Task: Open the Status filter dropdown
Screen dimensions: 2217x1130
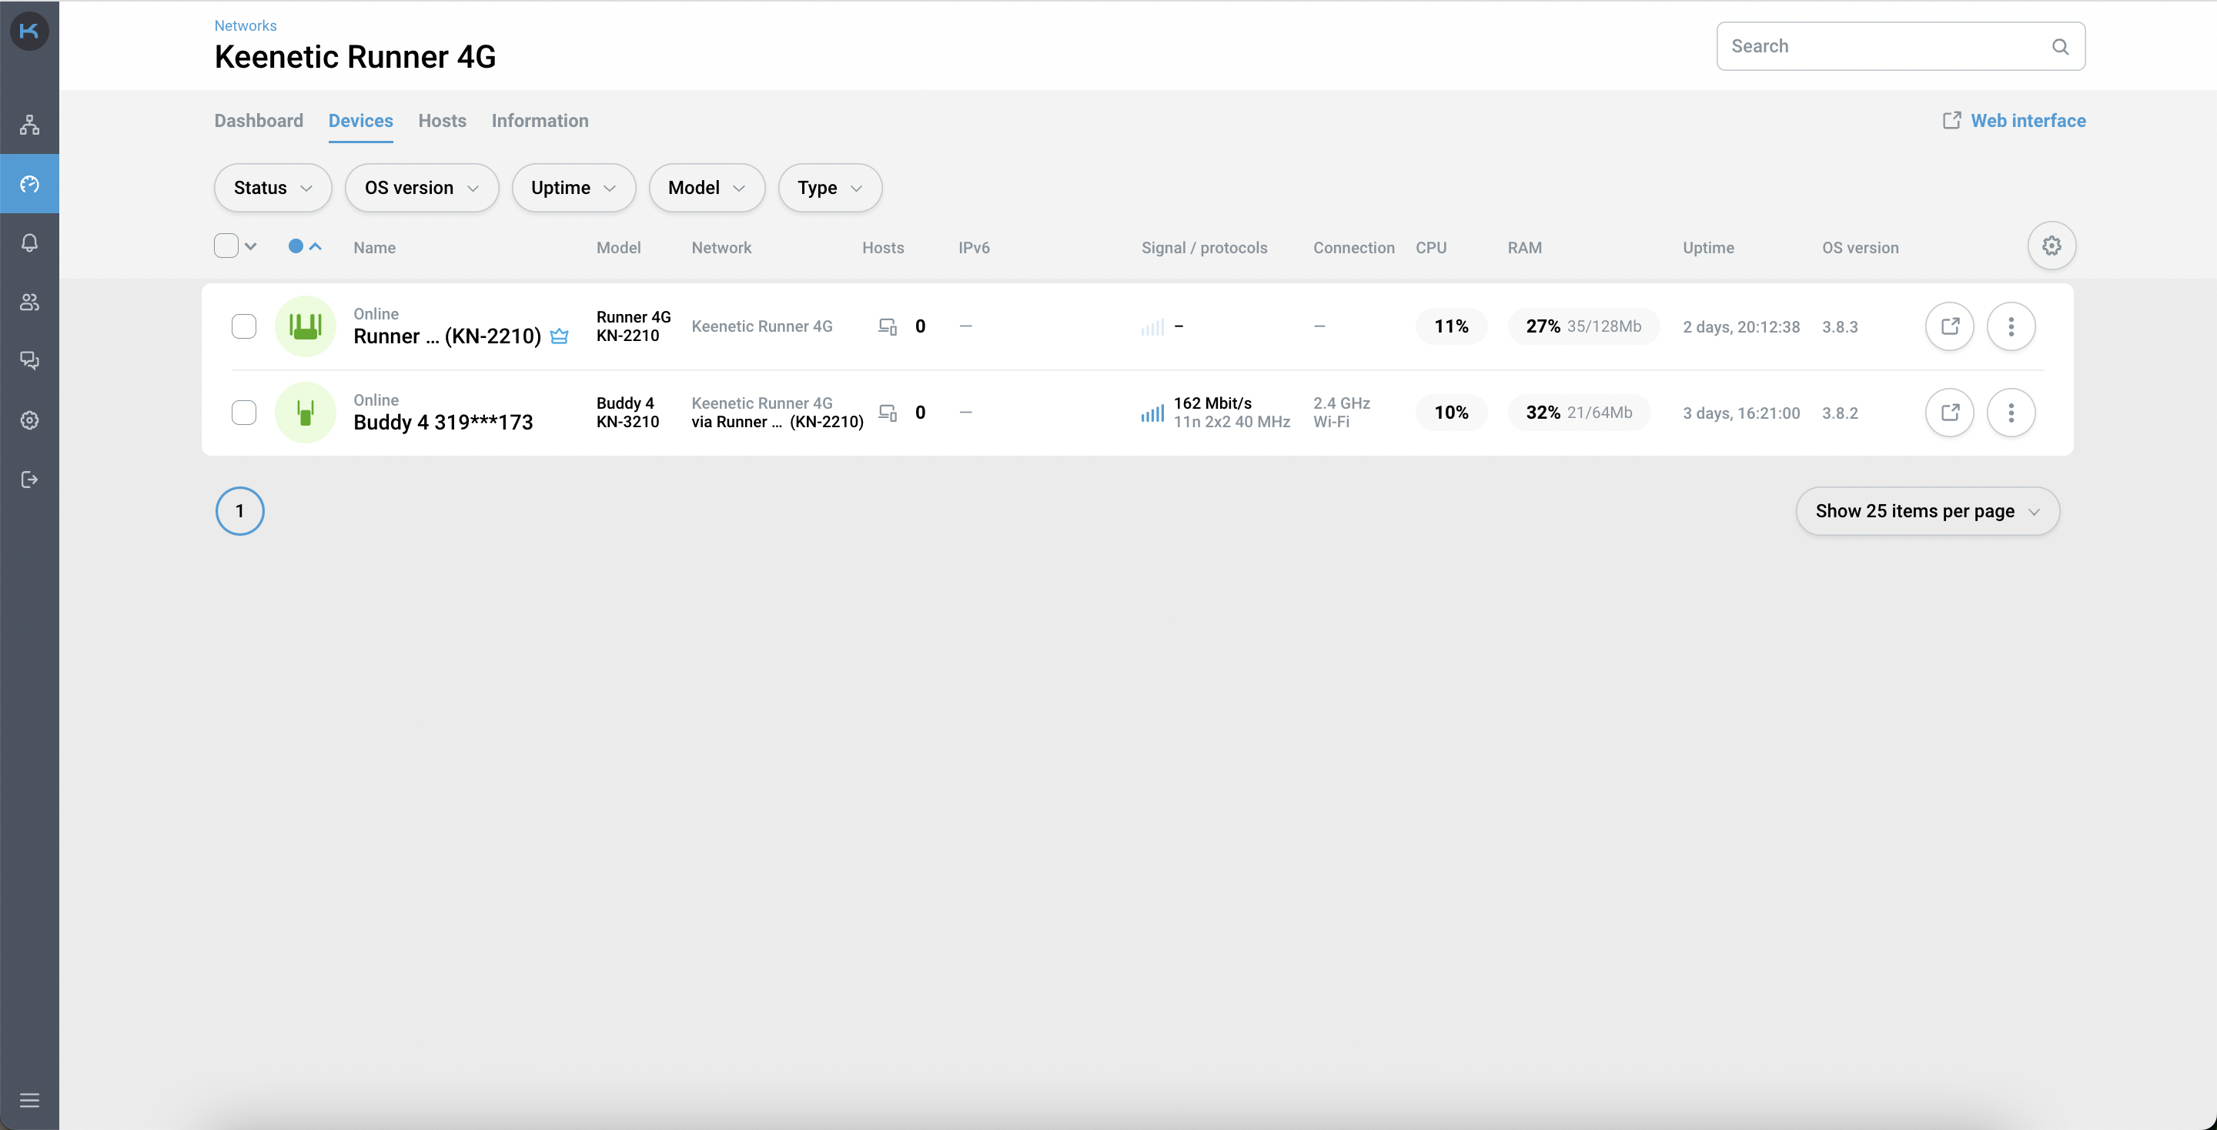Action: click(273, 188)
